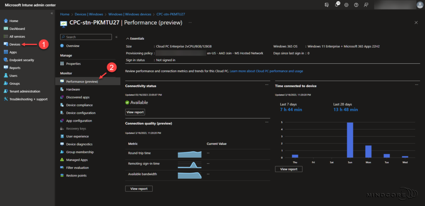Open the notifications bell icon
425x206 pixels.
[337, 5]
